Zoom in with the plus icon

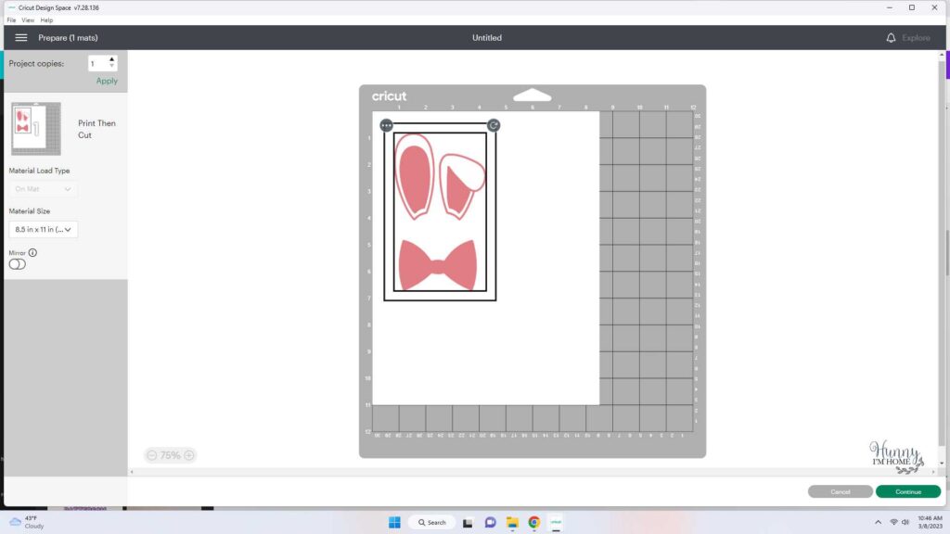point(189,455)
